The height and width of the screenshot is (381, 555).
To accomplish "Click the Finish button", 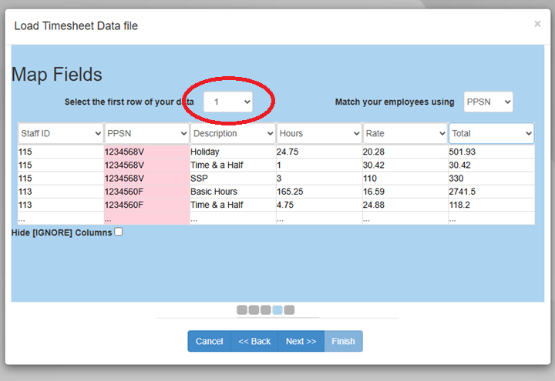I will coord(343,341).
